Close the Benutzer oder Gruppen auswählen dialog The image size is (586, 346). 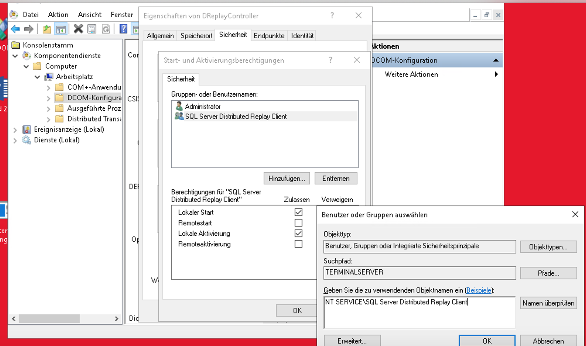point(575,215)
